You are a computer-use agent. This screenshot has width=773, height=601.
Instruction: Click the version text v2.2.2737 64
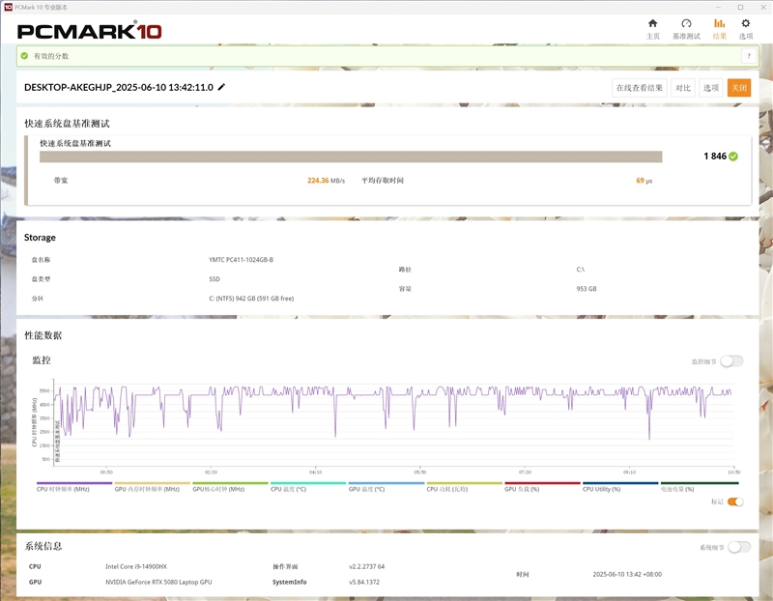tap(367, 567)
